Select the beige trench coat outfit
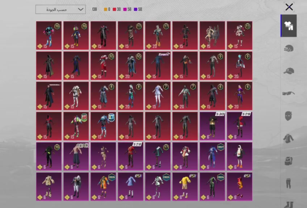The height and width of the screenshot is (208, 307). (49, 187)
